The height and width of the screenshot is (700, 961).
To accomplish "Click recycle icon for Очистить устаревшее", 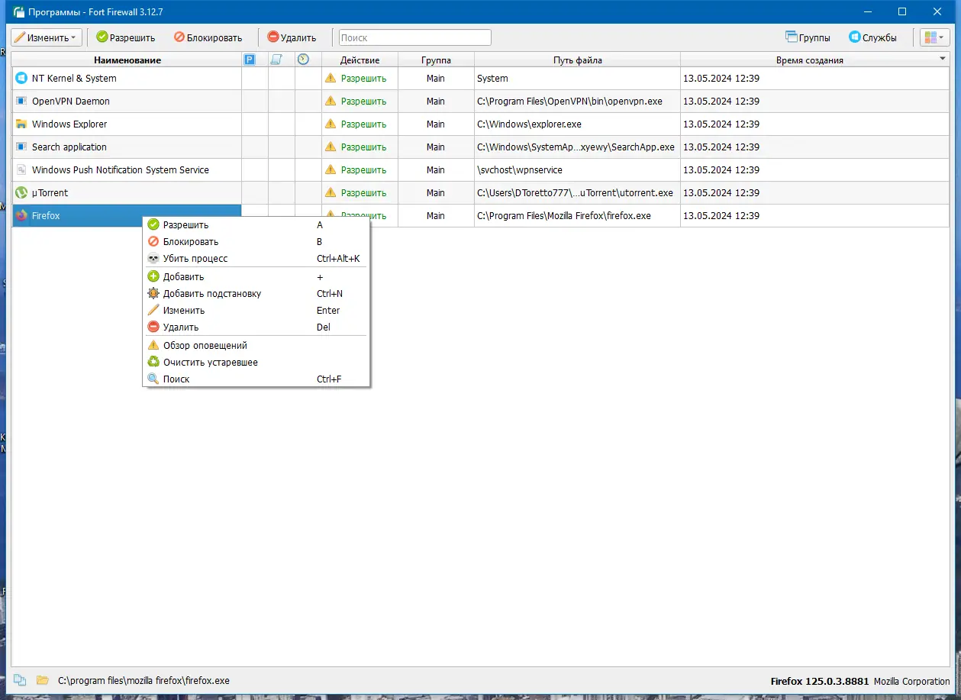I will (153, 362).
